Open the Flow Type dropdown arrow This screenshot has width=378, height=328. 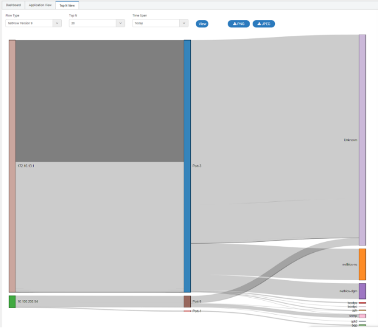point(57,23)
